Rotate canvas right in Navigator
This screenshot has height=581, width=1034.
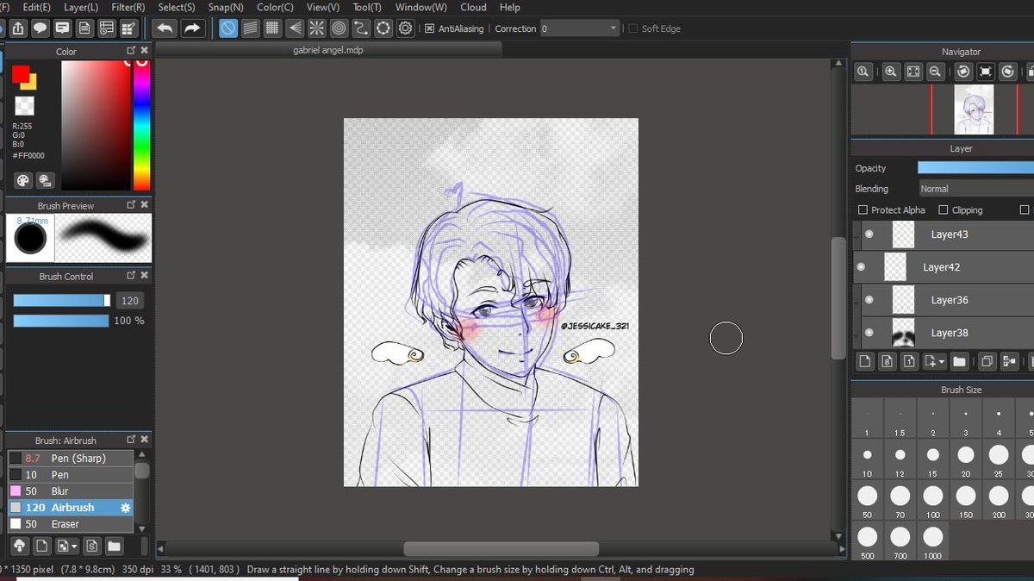click(x=1008, y=72)
